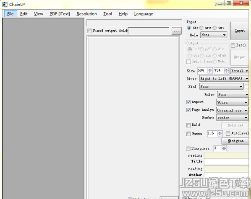Toggle the Batch checkbox
The height and width of the screenshot is (199, 251).
coord(233,45)
